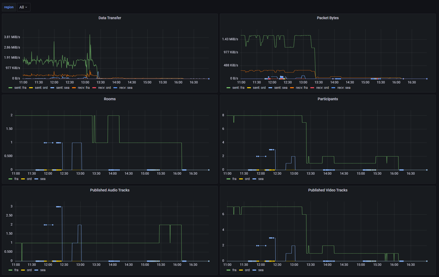This screenshot has height=277, width=439.
Task: Open the Data Transfer panel title menu
Action: click(x=110, y=18)
